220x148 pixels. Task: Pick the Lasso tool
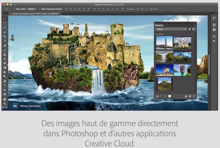[5, 28]
